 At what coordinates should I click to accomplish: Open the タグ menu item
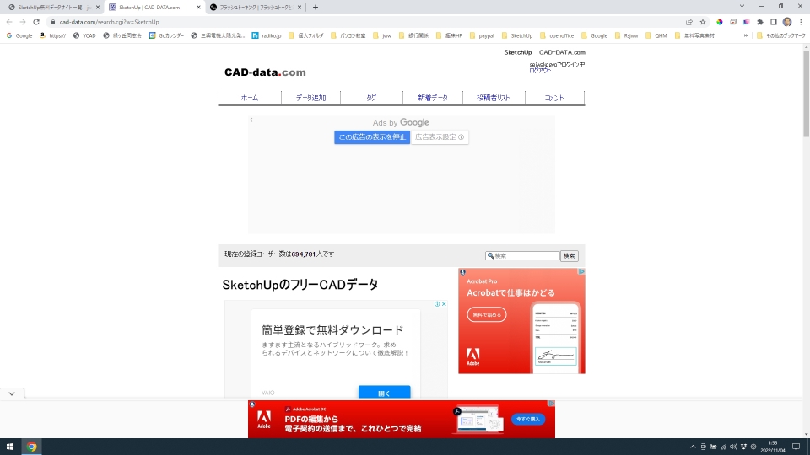[x=371, y=98]
